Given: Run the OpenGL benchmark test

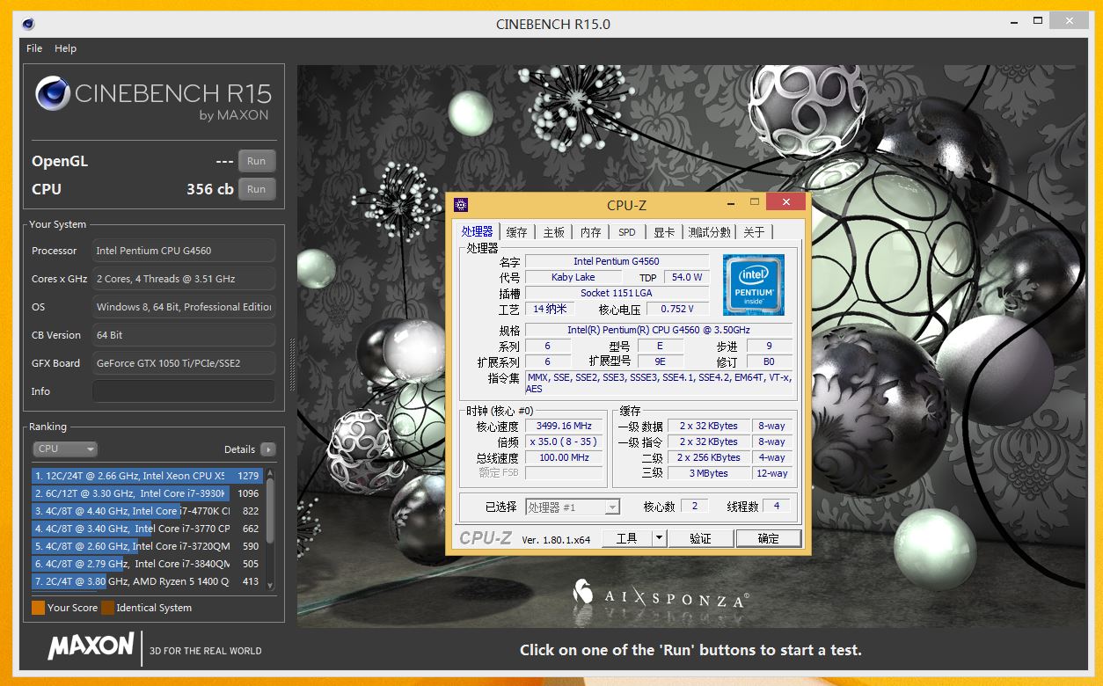Looking at the screenshot, I should pyautogui.click(x=256, y=160).
